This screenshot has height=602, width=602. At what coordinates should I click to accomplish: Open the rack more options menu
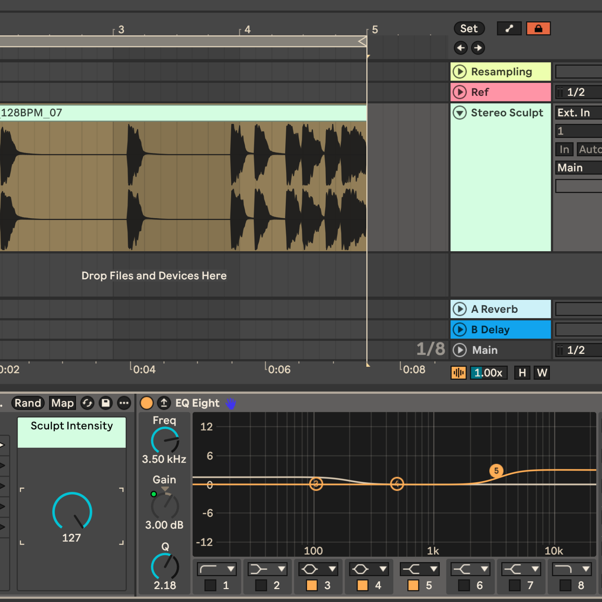point(124,403)
